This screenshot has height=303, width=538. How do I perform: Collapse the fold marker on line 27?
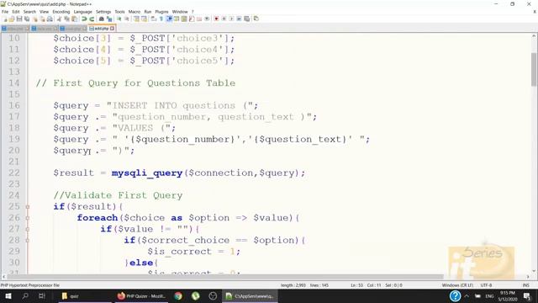pos(28,229)
